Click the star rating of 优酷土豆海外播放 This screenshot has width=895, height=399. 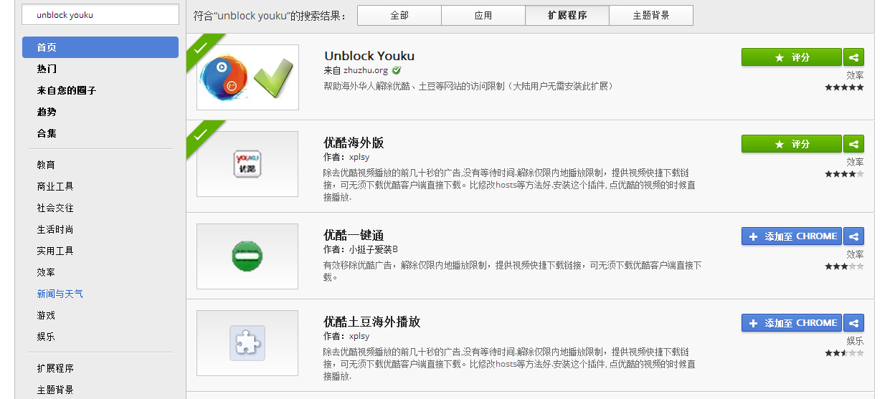pos(844,353)
